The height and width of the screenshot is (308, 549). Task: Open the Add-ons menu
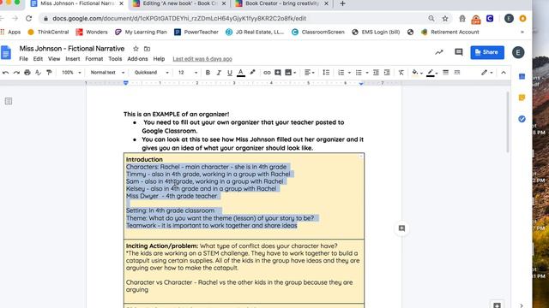(x=137, y=59)
